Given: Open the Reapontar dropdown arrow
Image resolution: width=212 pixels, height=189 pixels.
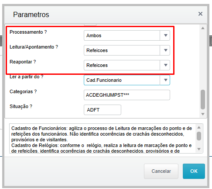Looking at the screenshot, I should pyautogui.click(x=165, y=65).
